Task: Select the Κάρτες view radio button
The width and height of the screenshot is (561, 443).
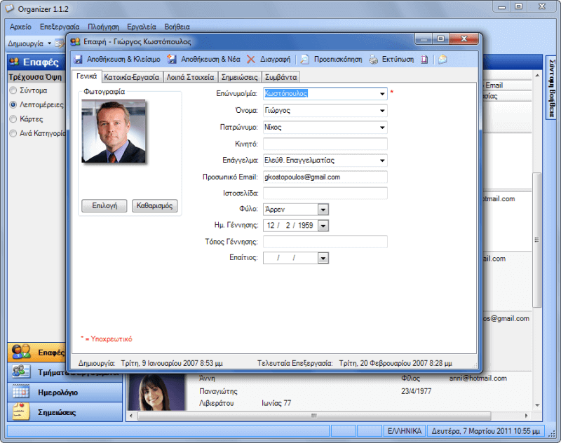Action: click(x=13, y=118)
